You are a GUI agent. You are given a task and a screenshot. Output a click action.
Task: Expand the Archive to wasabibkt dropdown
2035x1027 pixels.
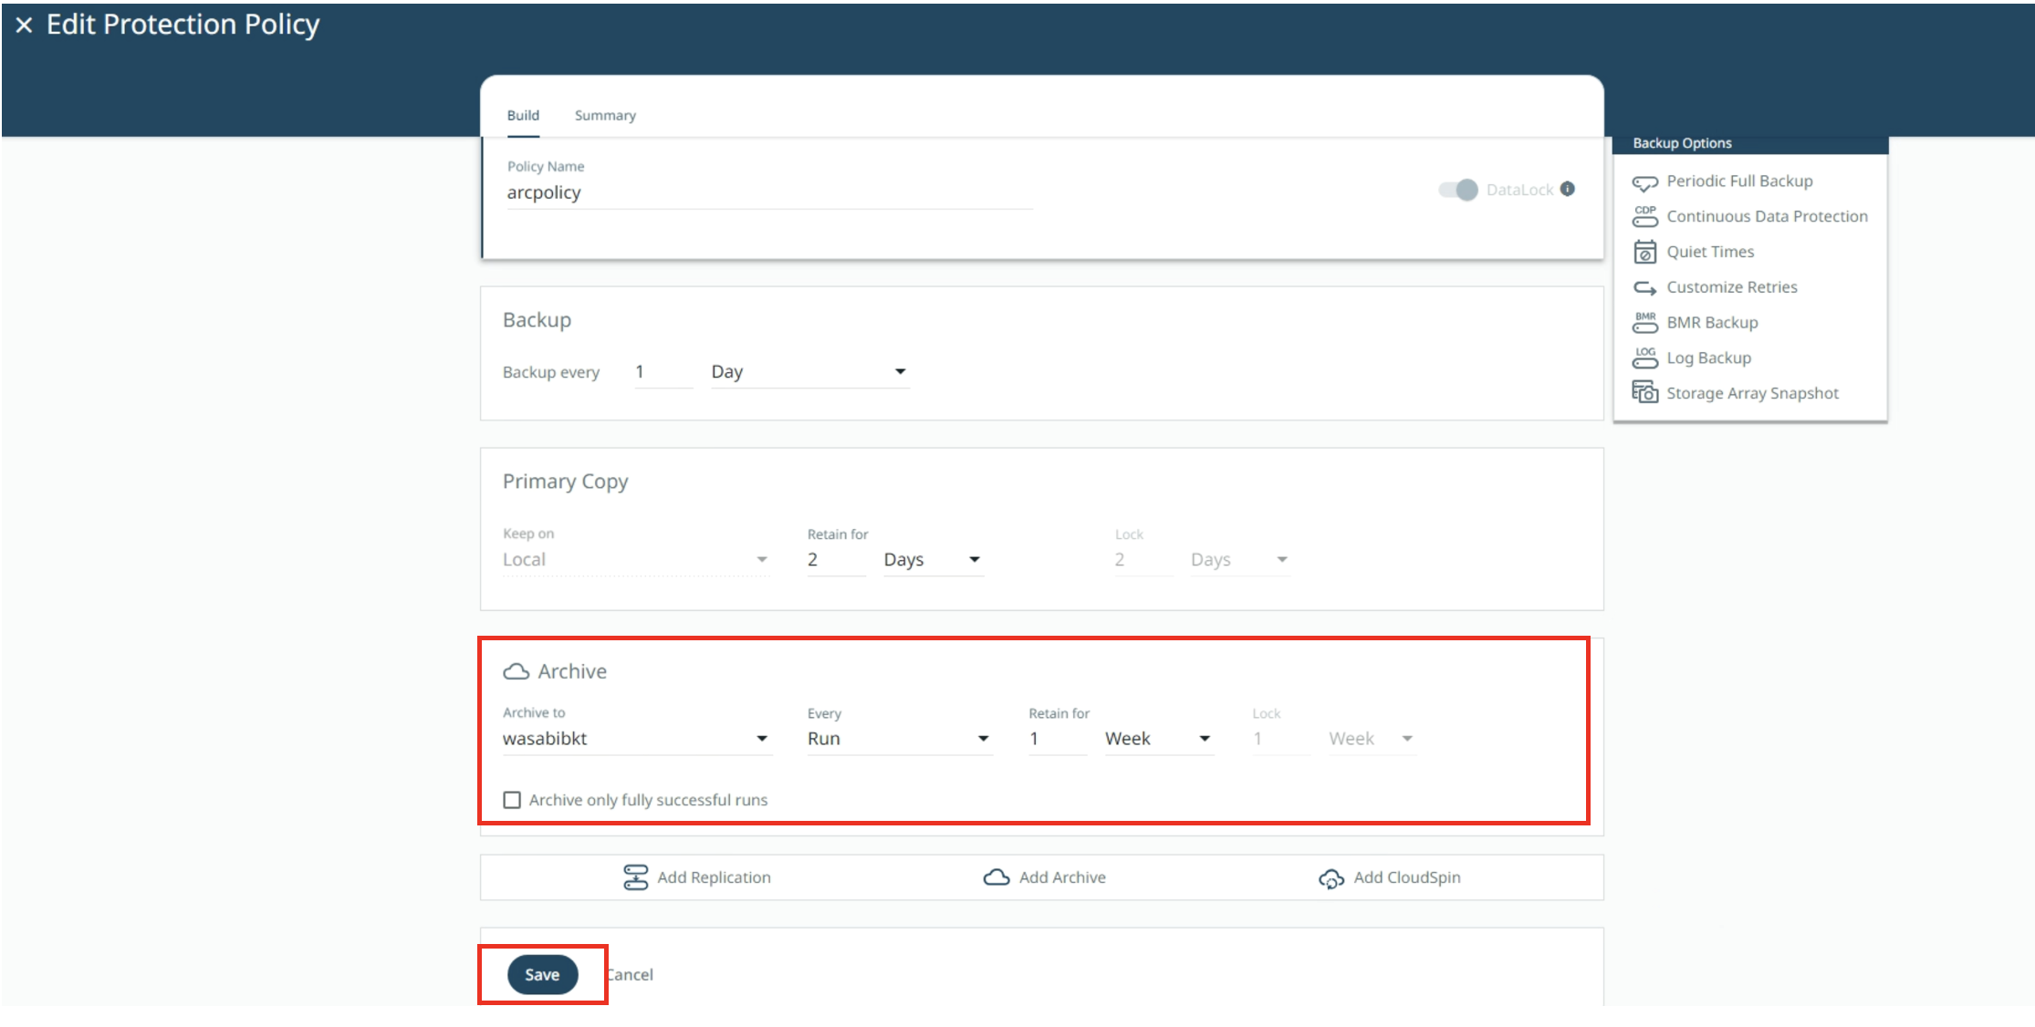tap(636, 739)
